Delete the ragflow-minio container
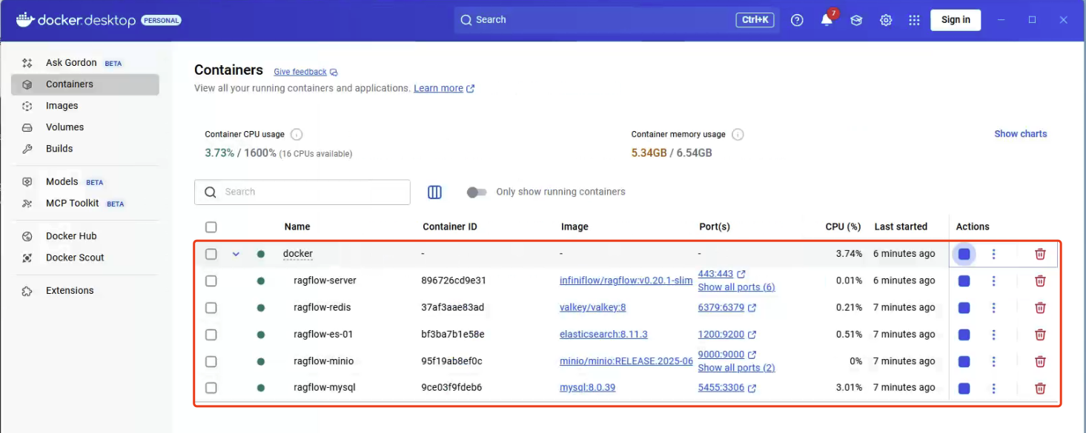The width and height of the screenshot is (1086, 433). 1040,362
